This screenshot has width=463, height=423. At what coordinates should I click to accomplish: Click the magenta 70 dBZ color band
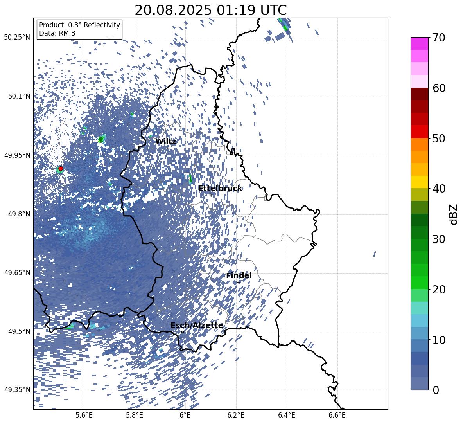(x=420, y=43)
